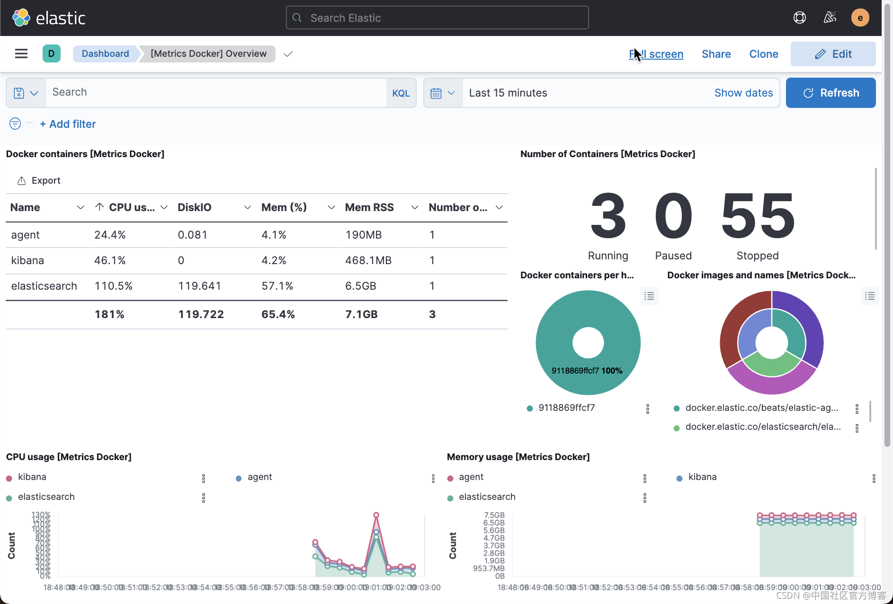Export the Docker containers table
The image size is (893, 604).
(x=39, y=180)
